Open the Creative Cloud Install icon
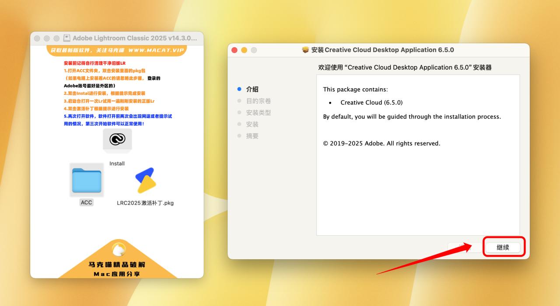Screen dimensions: 560x306 point(117,140)
